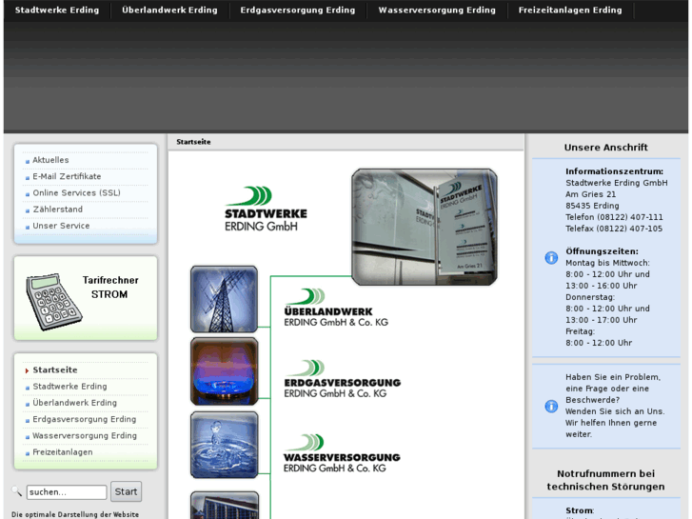Click the Start search button
The image size is (692, 519).
coord(126,491)
